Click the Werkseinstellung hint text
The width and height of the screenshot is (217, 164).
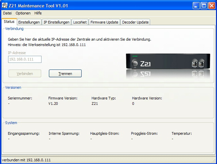click(x=47, y=45)
